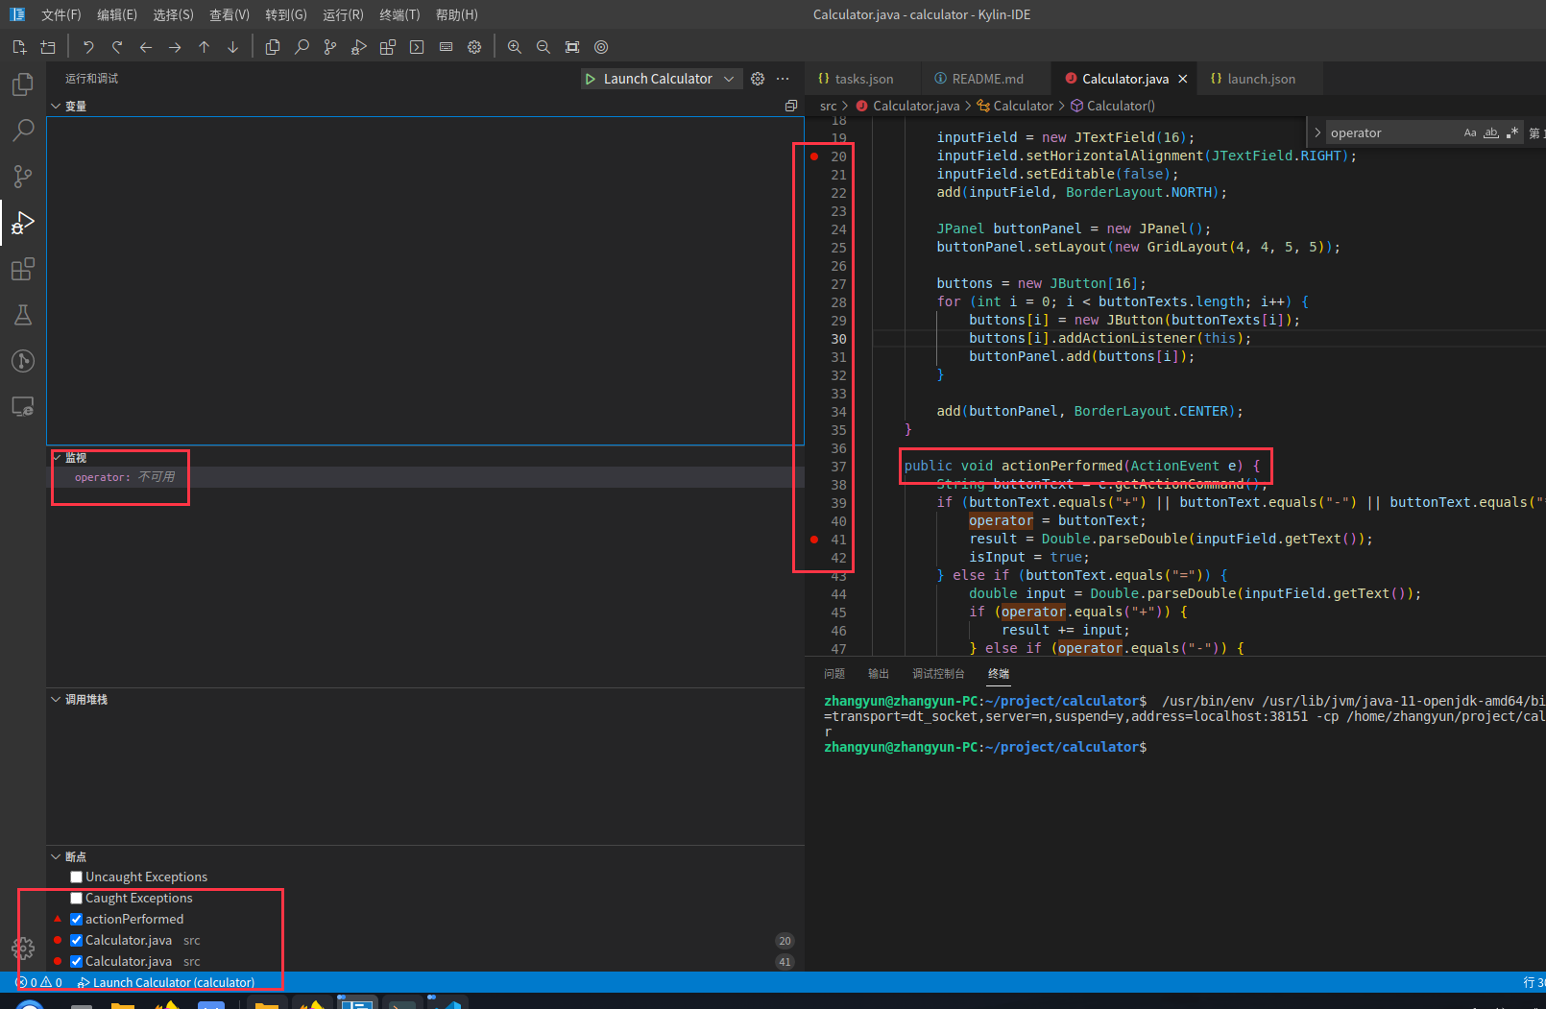Click the up arrow toolbar icon
Viewport: 1546px width, 1009px height.
[x=204, y=47]
